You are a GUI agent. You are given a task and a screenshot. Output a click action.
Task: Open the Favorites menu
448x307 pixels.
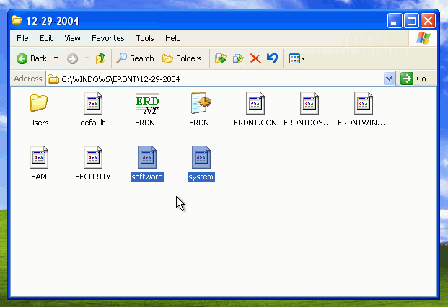pyautogui.click(x=108, y=38)
